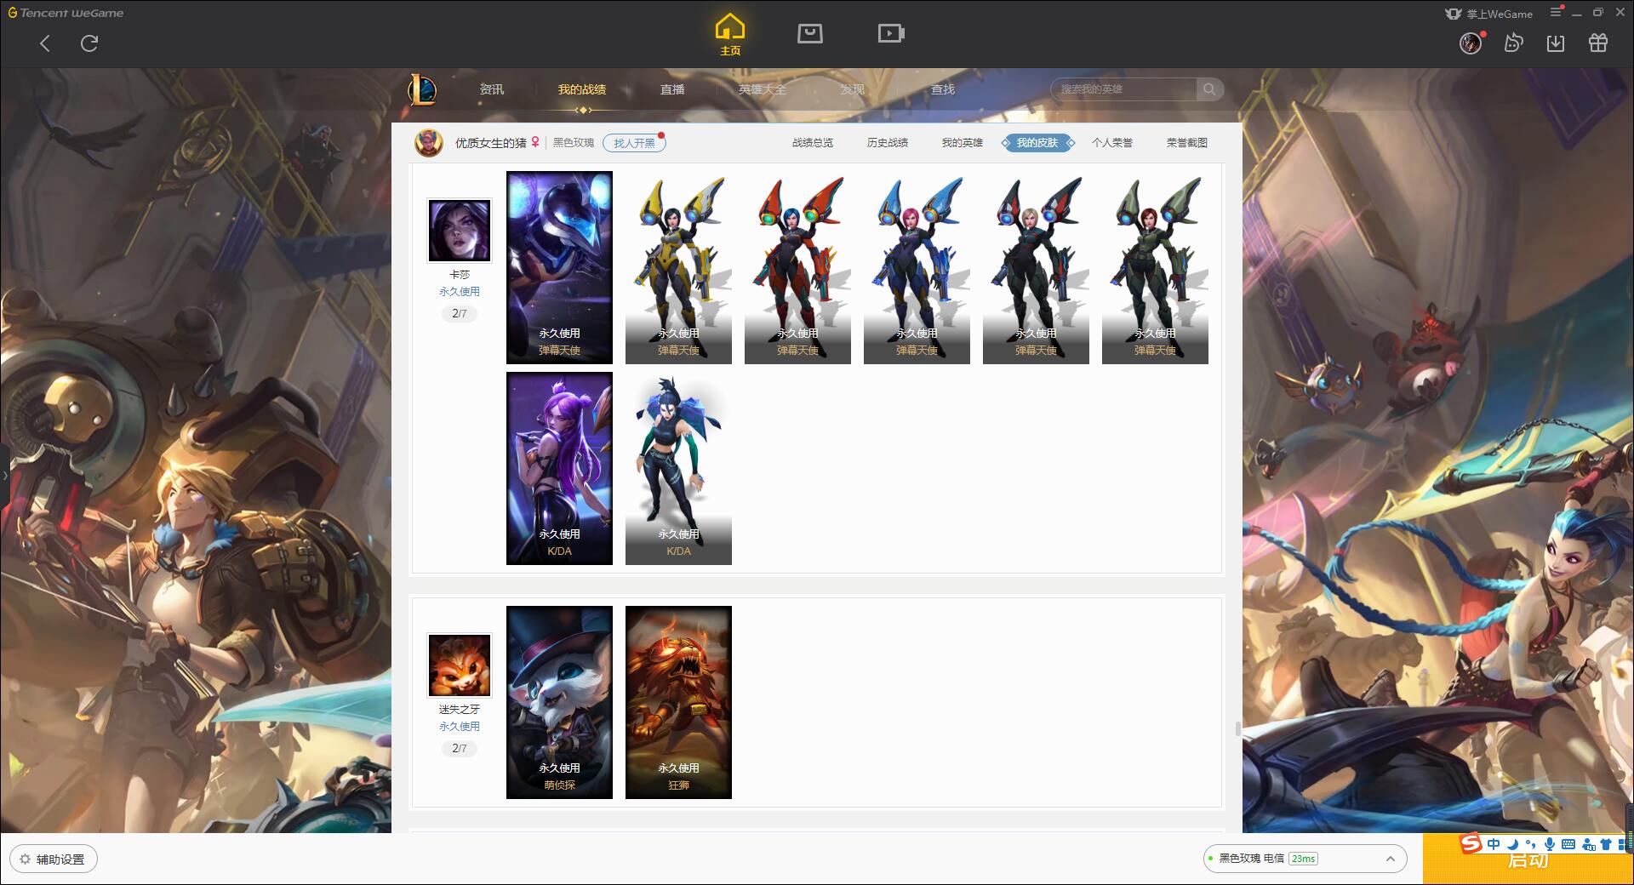This screenshot has height=885, width=1634.
Task: Open the Sogou soft keyboard icon
Action: pos(1568,844)
